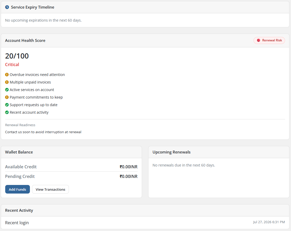
Task: Click 'Support requests up to date' text
Action: [x=34, y=105]
